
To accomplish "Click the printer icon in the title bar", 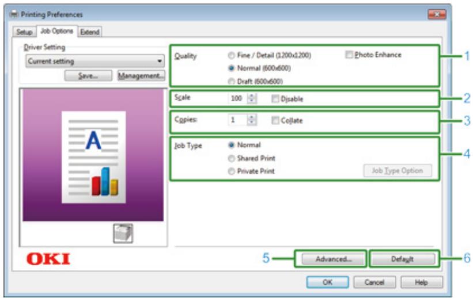I will (14, 14).
